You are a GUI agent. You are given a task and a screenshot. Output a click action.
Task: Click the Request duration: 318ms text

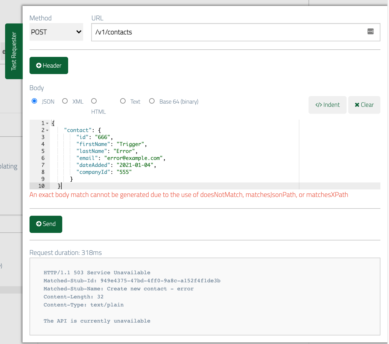pos(66,253)
